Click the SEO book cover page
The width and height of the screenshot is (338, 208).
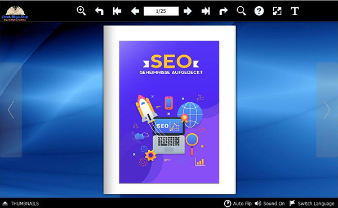tap(170, 110)
